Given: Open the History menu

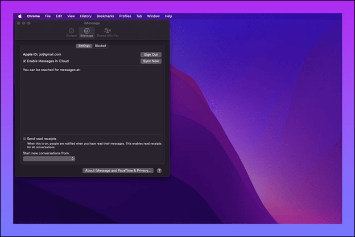Looking at the screenshot, I should coord(85,16).
